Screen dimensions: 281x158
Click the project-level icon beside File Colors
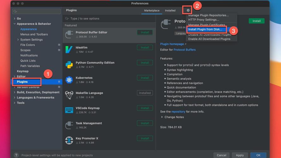59,45
